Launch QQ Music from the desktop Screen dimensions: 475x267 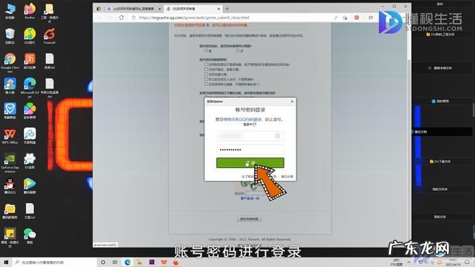pos(29,36)
